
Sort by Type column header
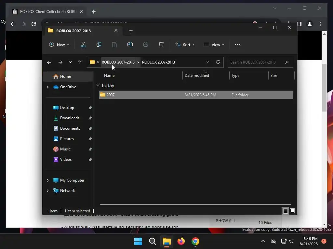pos(235,76)
